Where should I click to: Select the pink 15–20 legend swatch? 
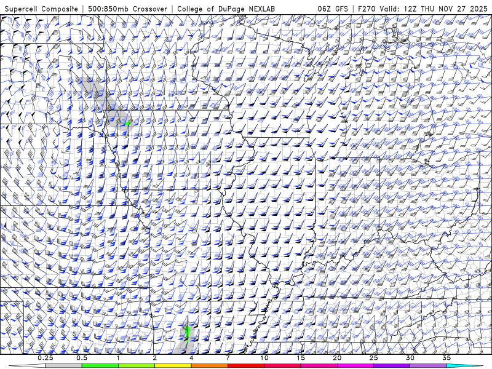(x=319, y=366)
